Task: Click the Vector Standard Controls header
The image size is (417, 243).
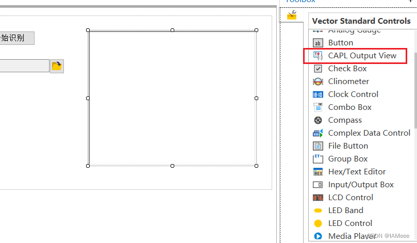Action: pos(361,21)
